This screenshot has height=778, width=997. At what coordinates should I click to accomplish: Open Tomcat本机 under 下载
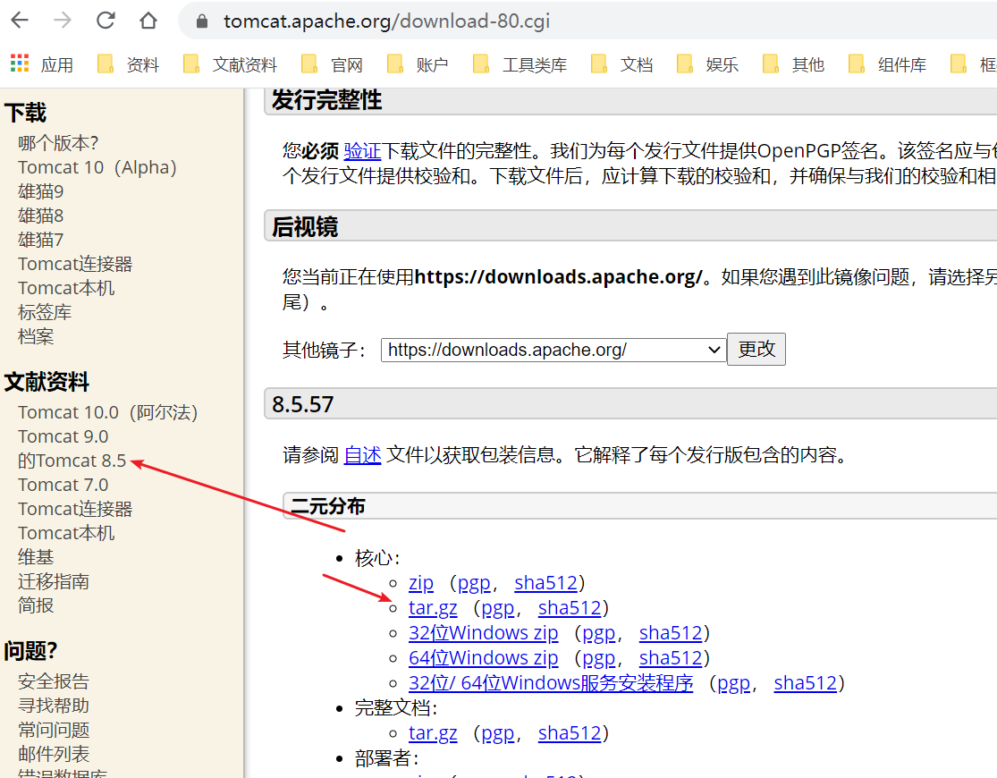tap(66, 288)
